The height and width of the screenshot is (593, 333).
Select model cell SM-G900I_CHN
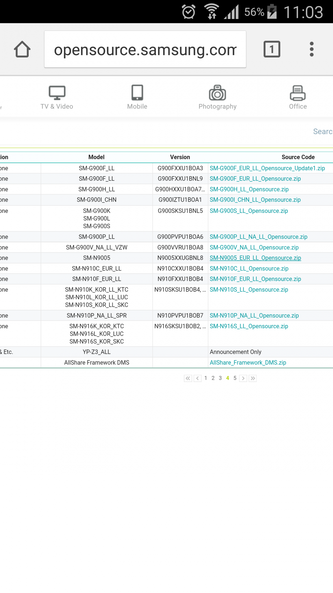tap(96, 200)
